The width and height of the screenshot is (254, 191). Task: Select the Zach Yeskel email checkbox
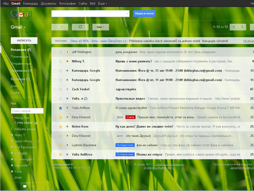coord(54,89)
